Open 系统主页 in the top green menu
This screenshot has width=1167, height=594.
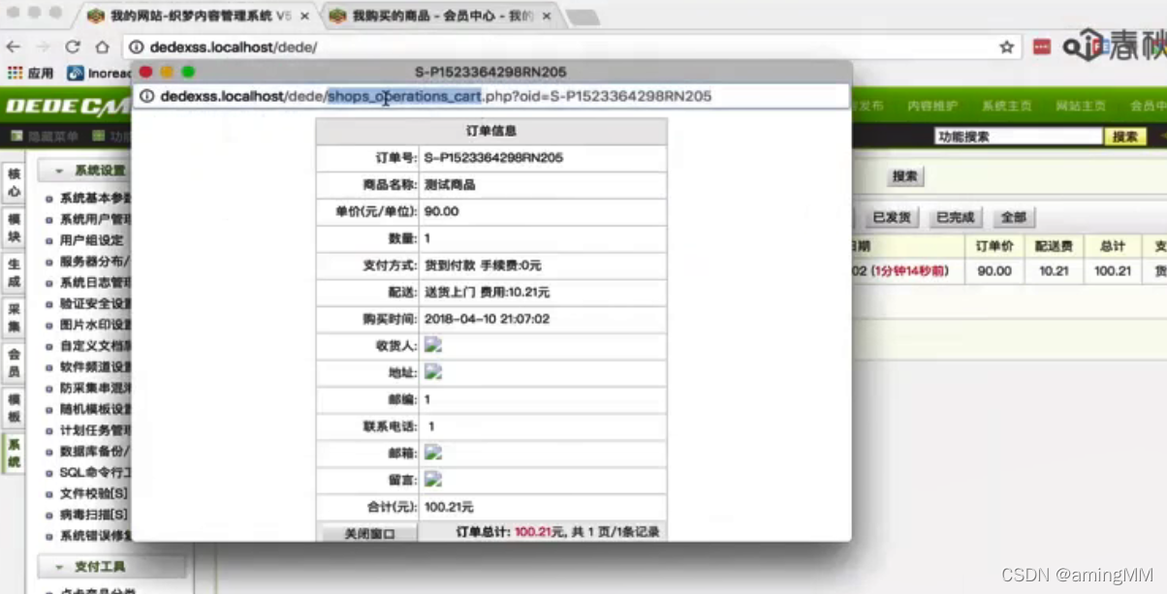coord(1006,106)
